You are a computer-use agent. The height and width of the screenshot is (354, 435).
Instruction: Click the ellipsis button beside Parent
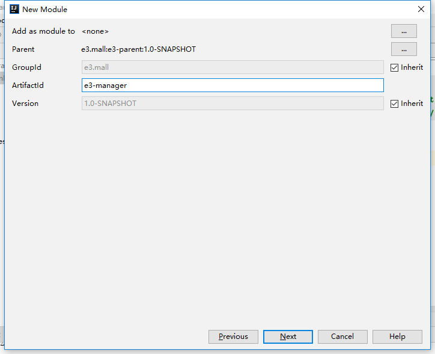(404, 49)
